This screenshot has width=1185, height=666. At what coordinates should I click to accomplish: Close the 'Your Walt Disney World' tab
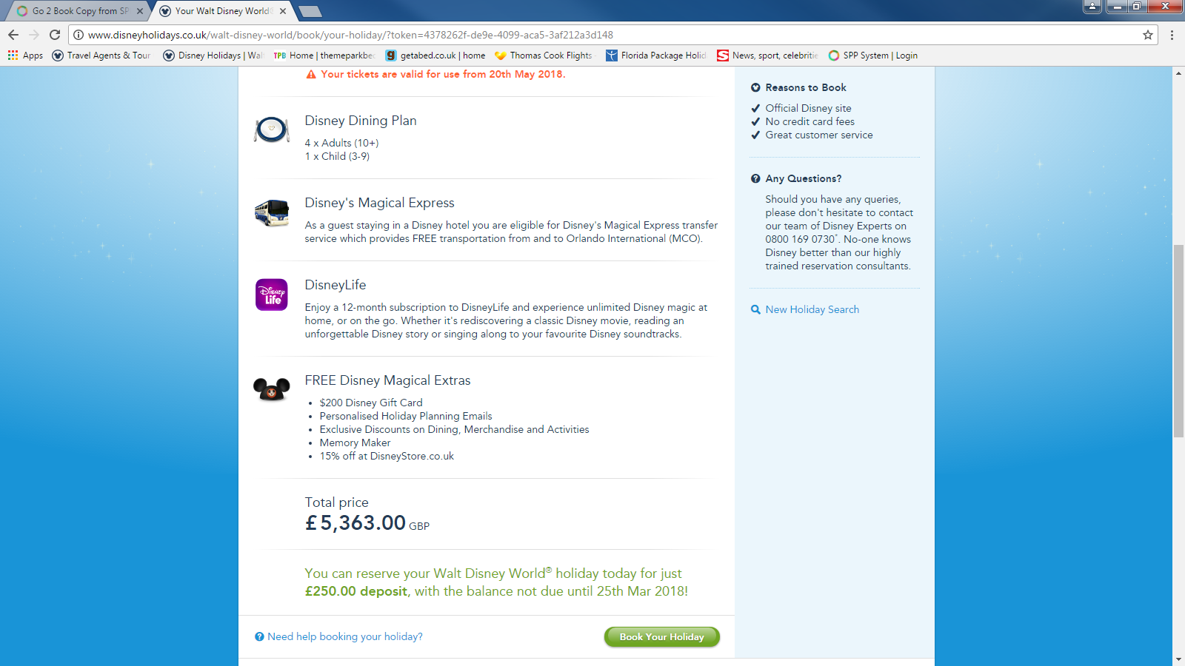(x=283, y=11)
